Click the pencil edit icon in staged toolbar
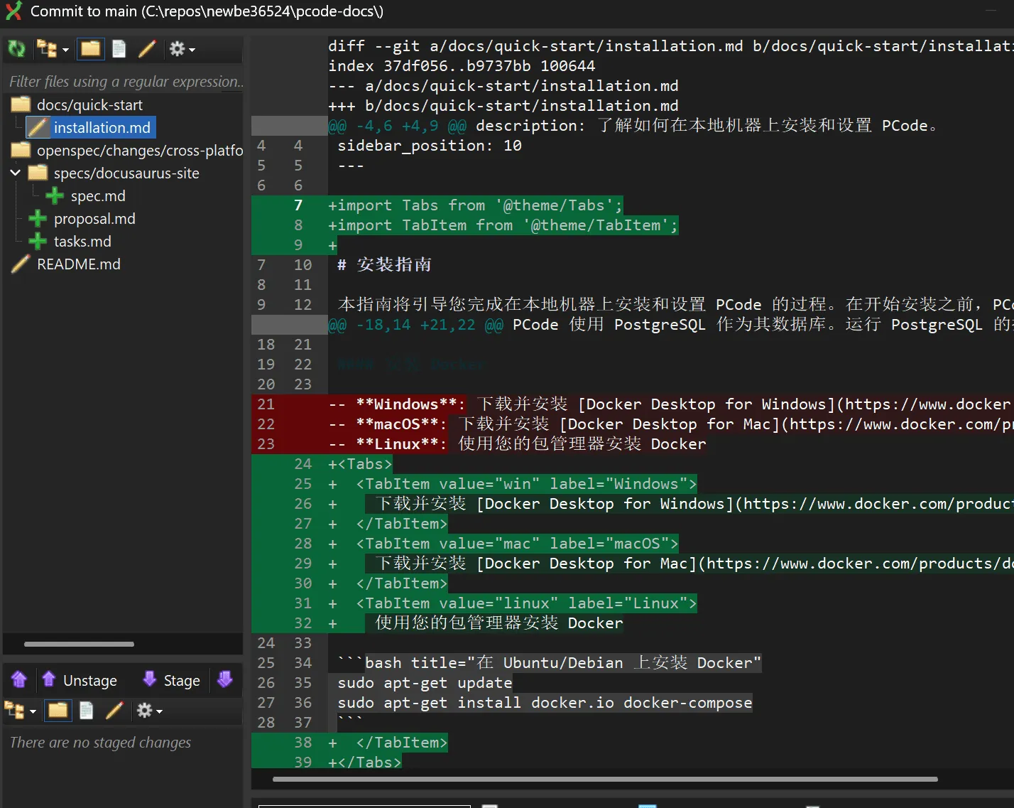The image size is (1014, 808). tap(115, 711)
